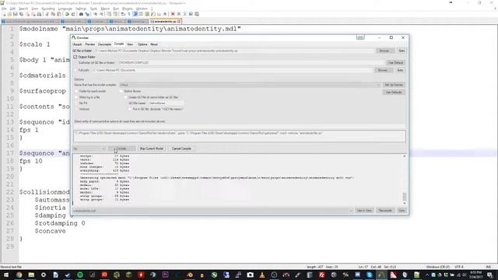Switch to the About tab in Crowbar
Screen dimensions: 498x280
pyautogui.click(x=154, y=44)
